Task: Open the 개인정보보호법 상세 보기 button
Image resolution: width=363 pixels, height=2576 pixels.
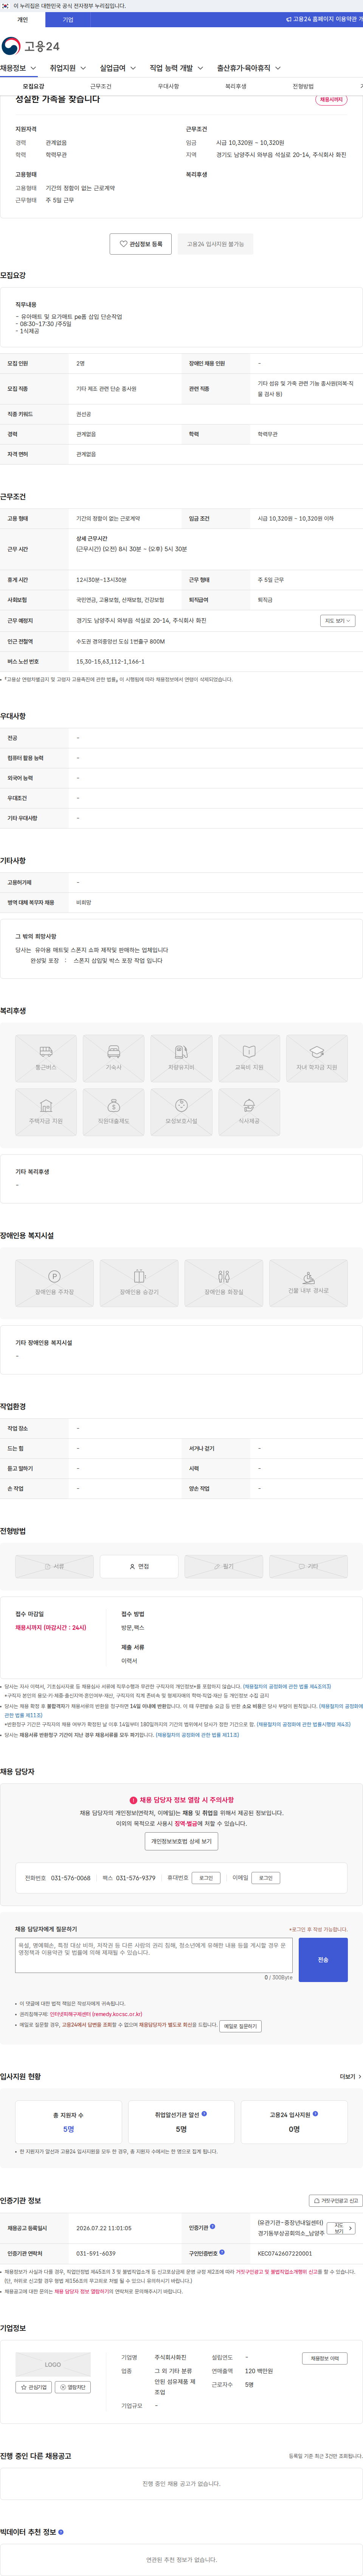Action: [x=181, y=1841]
